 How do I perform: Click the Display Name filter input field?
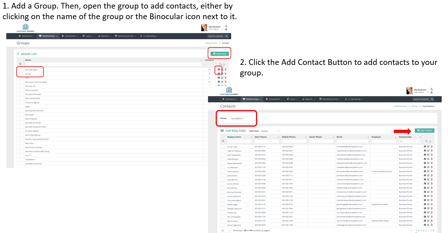[239, 141]
